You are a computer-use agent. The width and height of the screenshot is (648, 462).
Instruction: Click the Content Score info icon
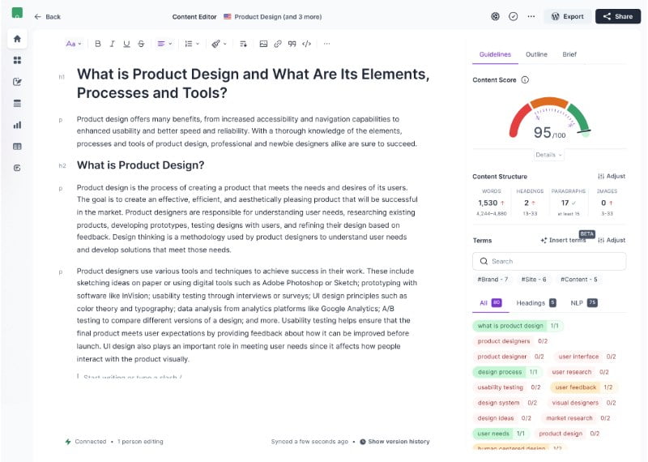[525, 80]
